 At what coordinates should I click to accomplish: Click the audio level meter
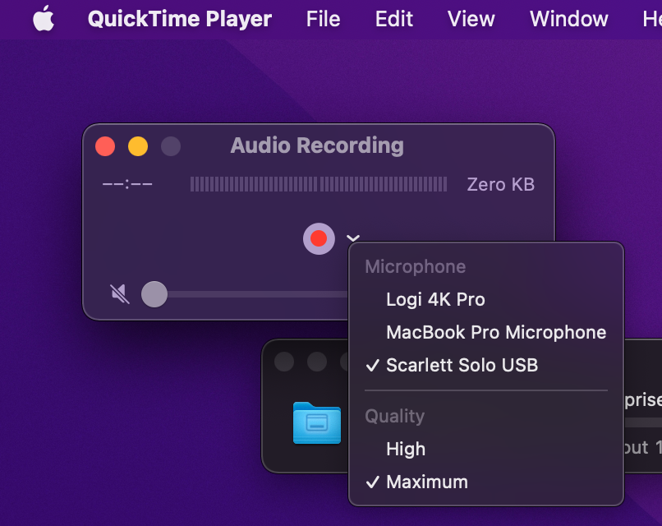click(x=319, y=184)
